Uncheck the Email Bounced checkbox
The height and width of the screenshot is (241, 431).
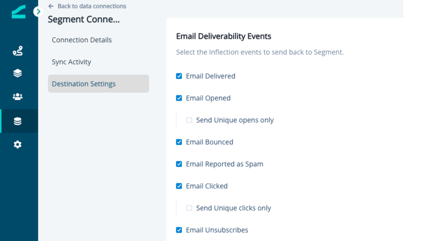tap(179, 142)
